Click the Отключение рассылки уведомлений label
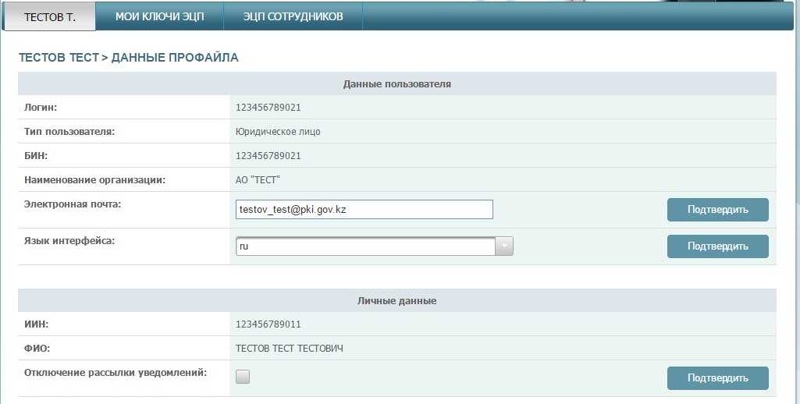The width and height of the screenshot is (800, 404). pos(116,373)
